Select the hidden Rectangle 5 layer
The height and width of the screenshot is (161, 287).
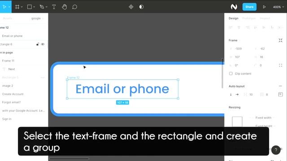10,77
